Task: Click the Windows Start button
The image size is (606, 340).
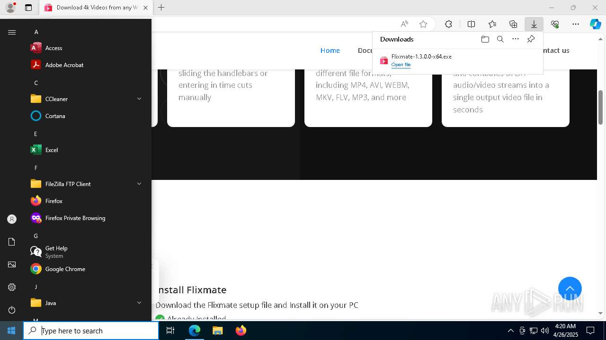Action: pyautogui.click(x=11, y=331)
